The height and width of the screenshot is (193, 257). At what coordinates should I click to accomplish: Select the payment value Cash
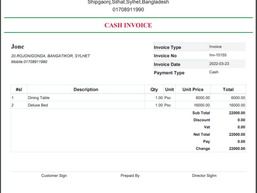(x=214, y=72)
